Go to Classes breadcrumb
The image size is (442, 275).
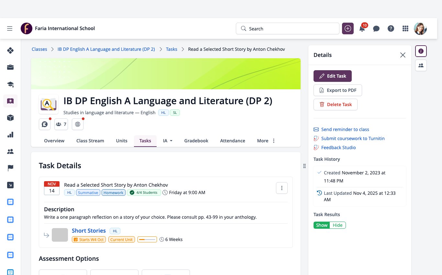coord(39,49)
